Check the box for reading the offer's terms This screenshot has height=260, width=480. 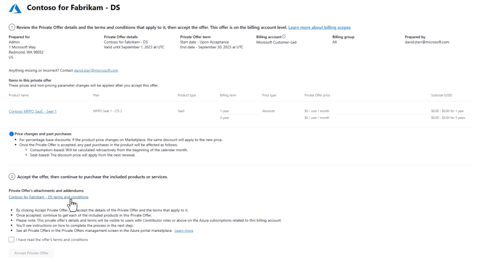tap(12, 240)
